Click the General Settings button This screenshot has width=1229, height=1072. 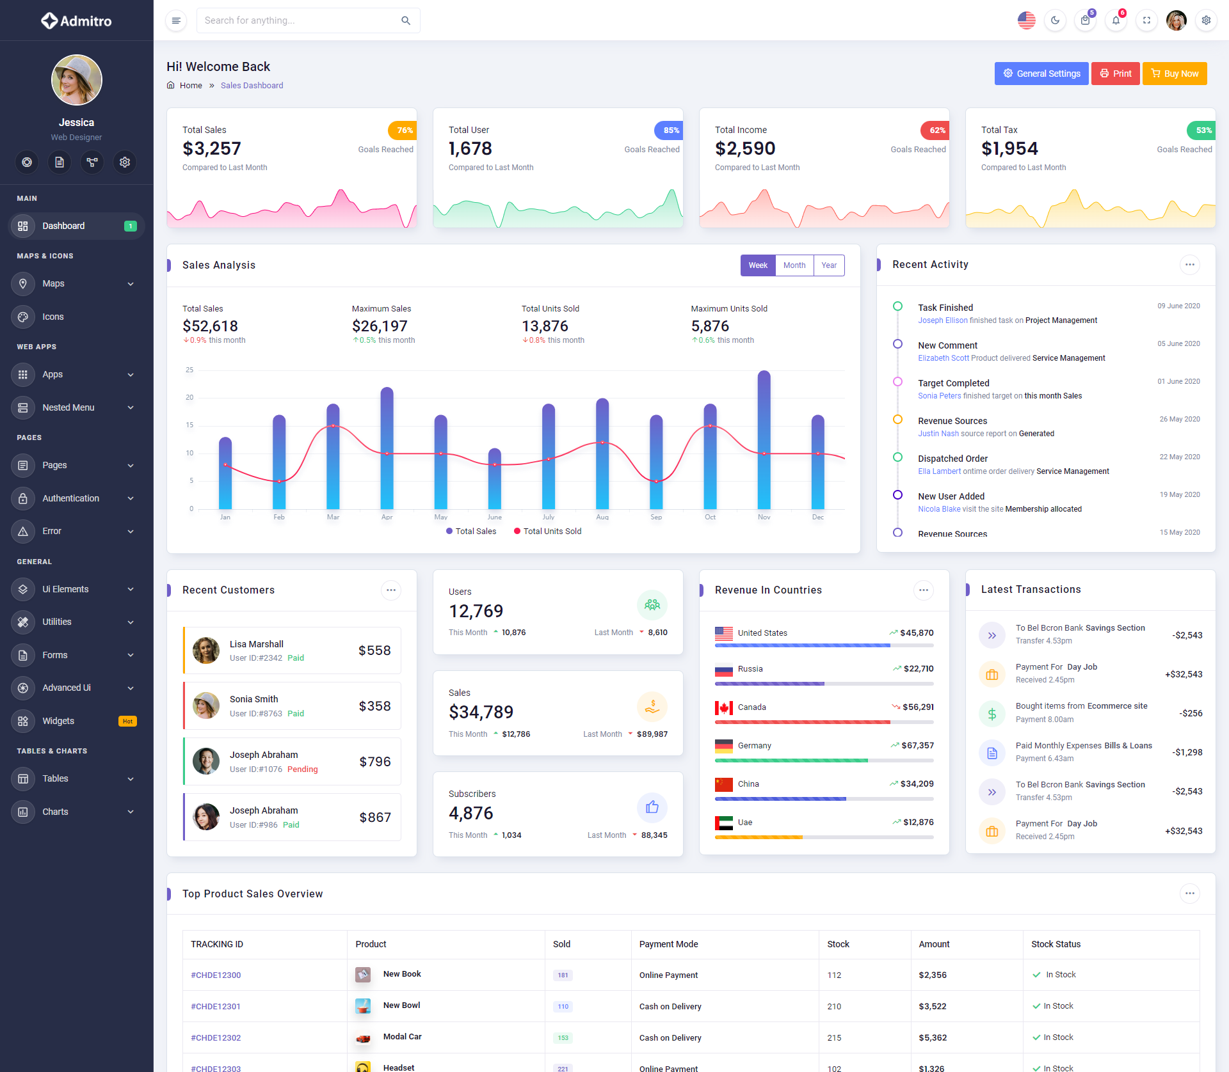[x=1041, y=74]
